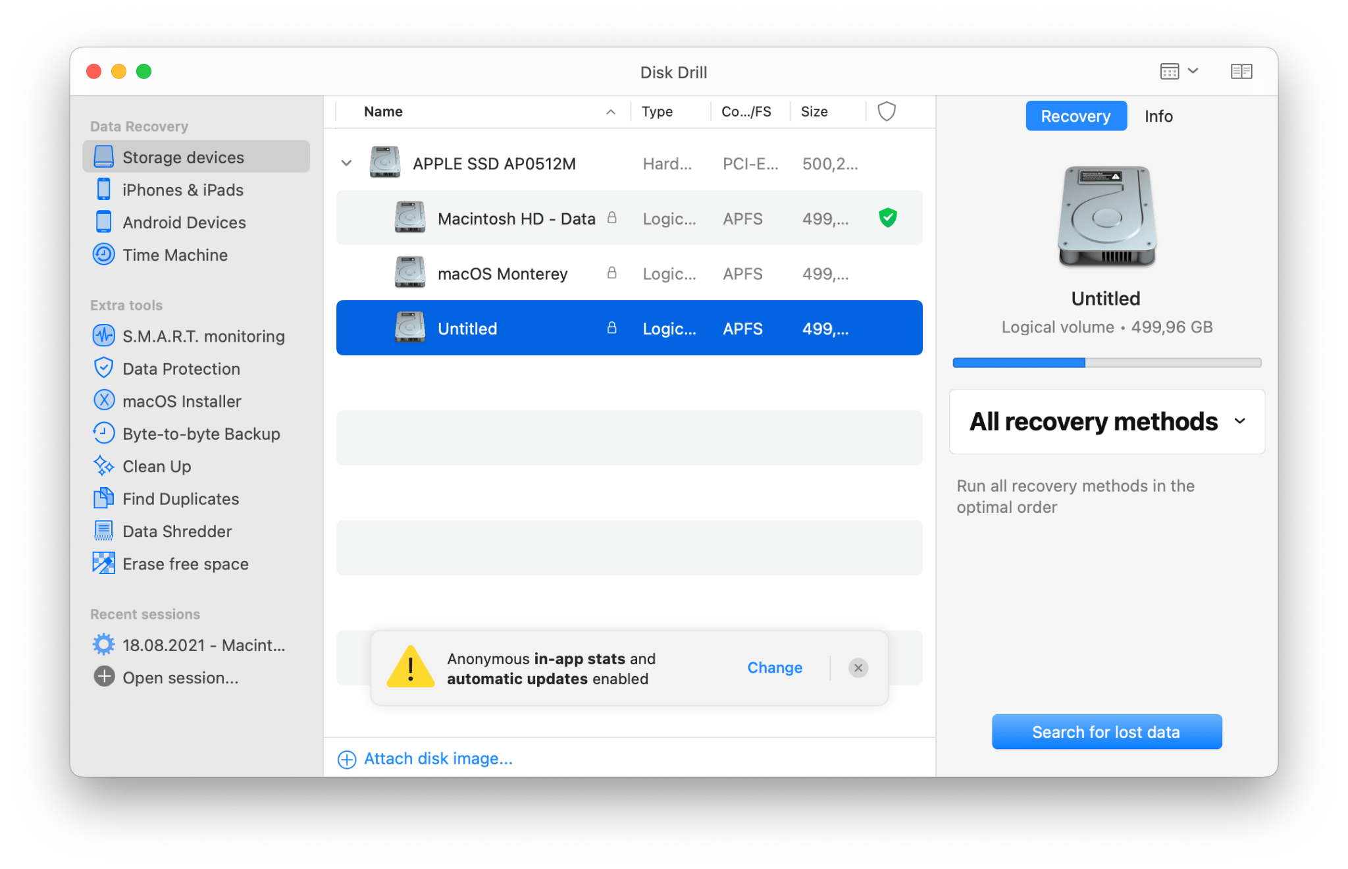Image resolution: width=1348 pixels, height=869 pixels.
Task: Click the Untitled volume usage bar
Action: (1106, 363)
